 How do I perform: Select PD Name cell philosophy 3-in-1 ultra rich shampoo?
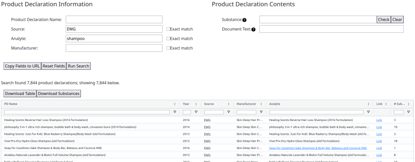[70, 127]
